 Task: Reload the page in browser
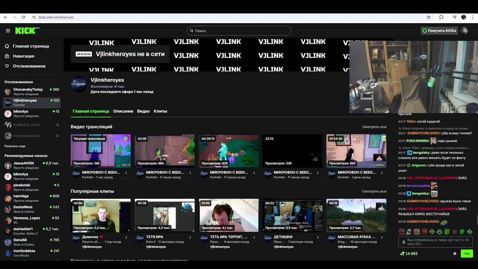[x=23, y=17]
